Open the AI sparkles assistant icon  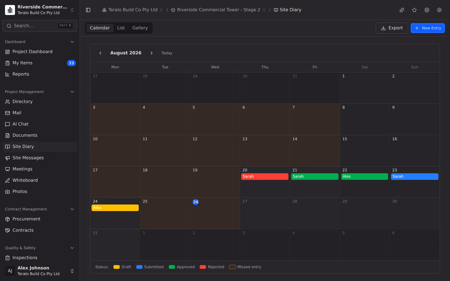[x=402, y=10]
